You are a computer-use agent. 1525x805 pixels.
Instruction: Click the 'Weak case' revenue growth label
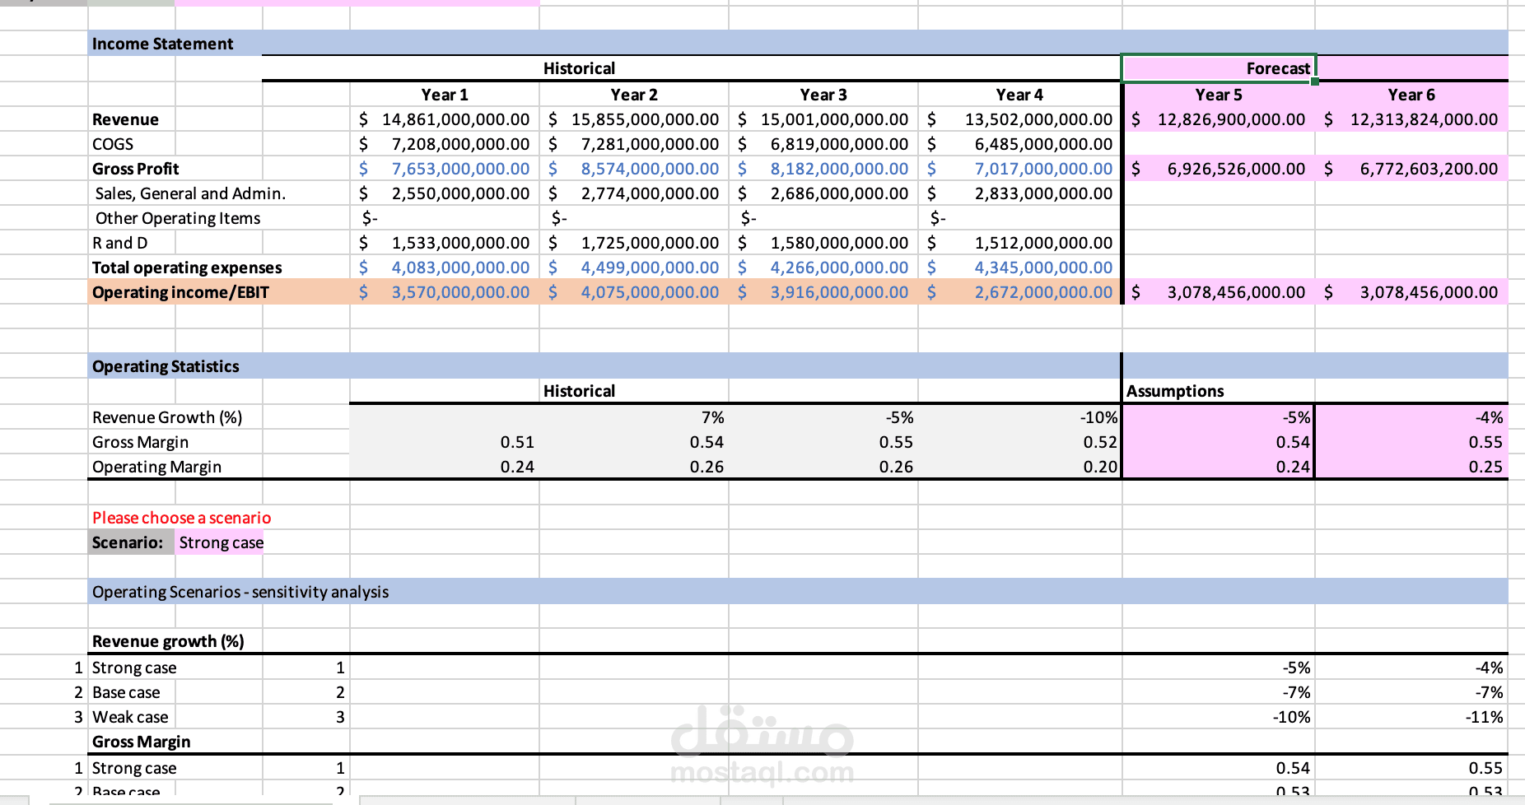coord(130,717)
